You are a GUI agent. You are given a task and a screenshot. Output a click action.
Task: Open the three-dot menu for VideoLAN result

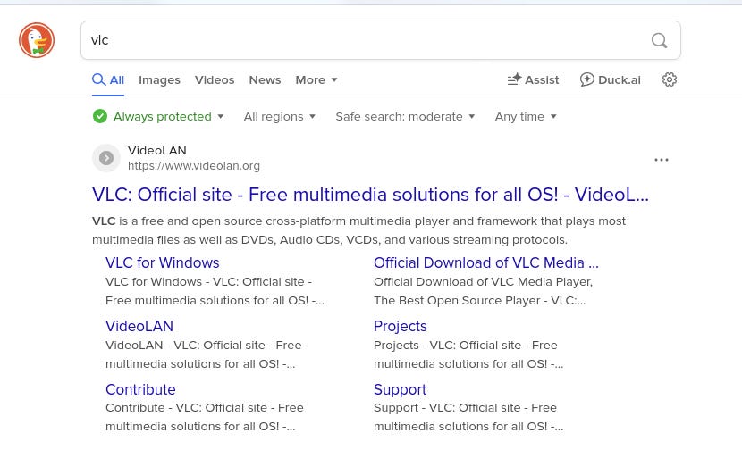pyautogui.click(x=661, y=160)
